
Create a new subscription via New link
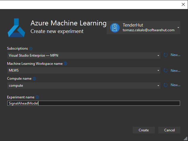coord(175,55)
